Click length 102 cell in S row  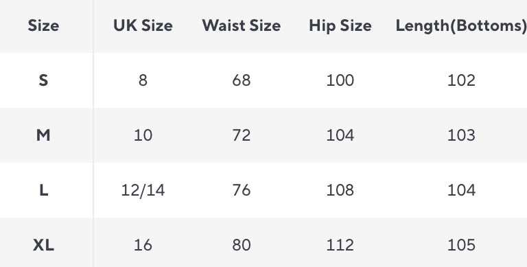click(x=461, y=80)
